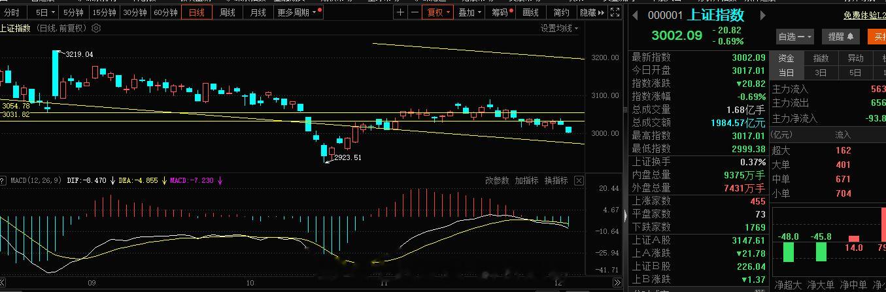
Task: Click the 上证换手 0.37% row
Action: (x=698, y=162)
